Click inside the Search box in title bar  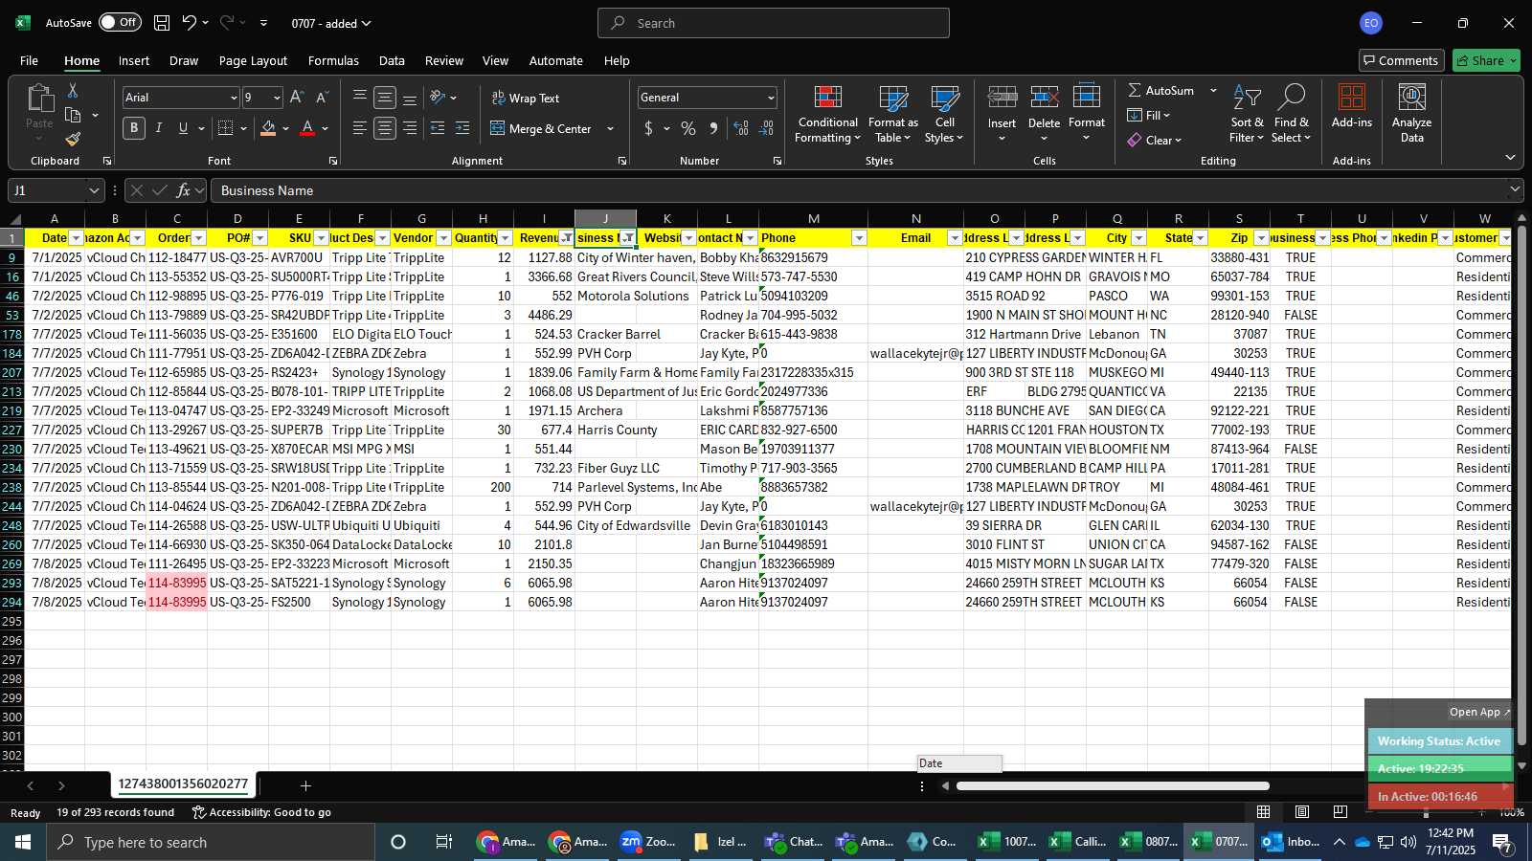click(774, 23)
